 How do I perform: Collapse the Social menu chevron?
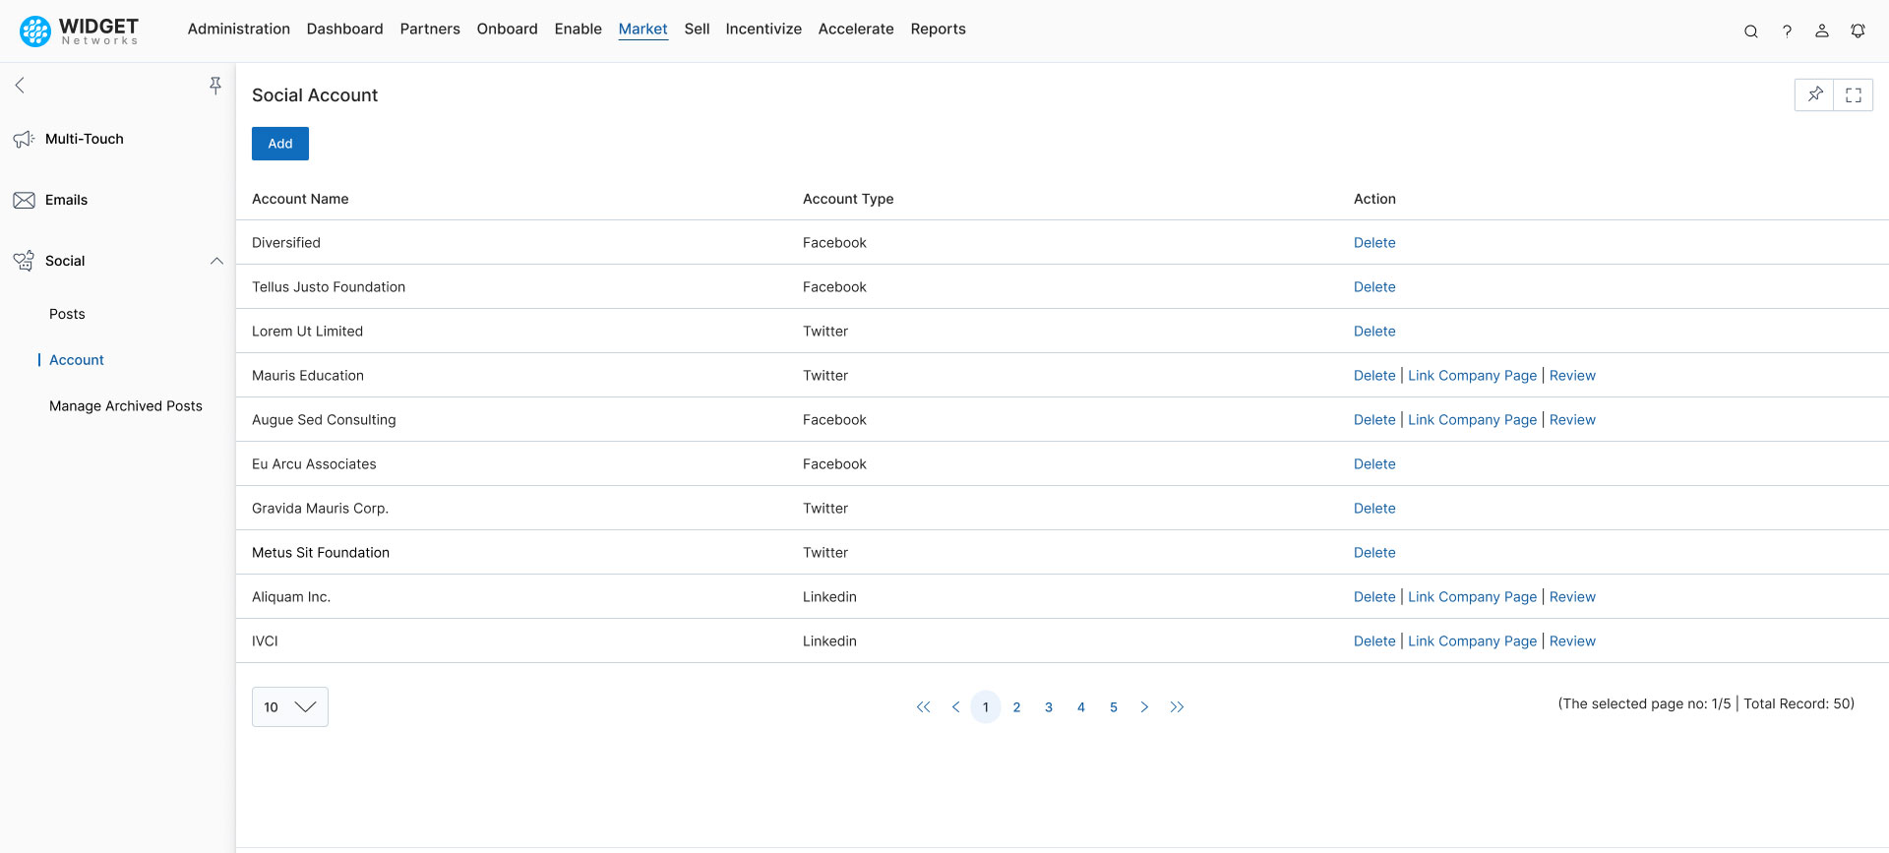click(x=216, y=261)
